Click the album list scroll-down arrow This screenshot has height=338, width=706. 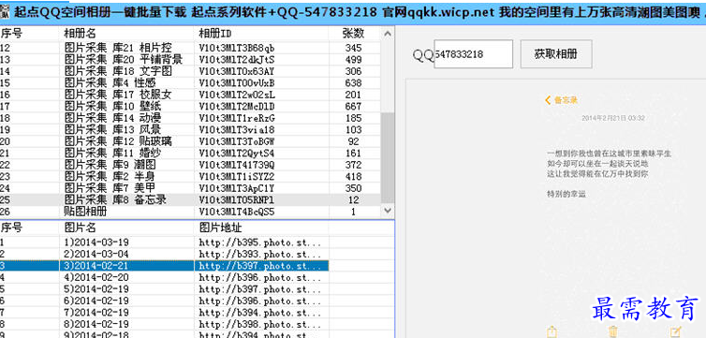388,210
